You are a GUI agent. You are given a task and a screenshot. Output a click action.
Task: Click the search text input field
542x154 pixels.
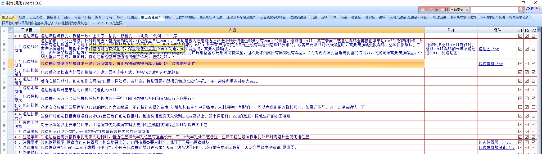494,10
